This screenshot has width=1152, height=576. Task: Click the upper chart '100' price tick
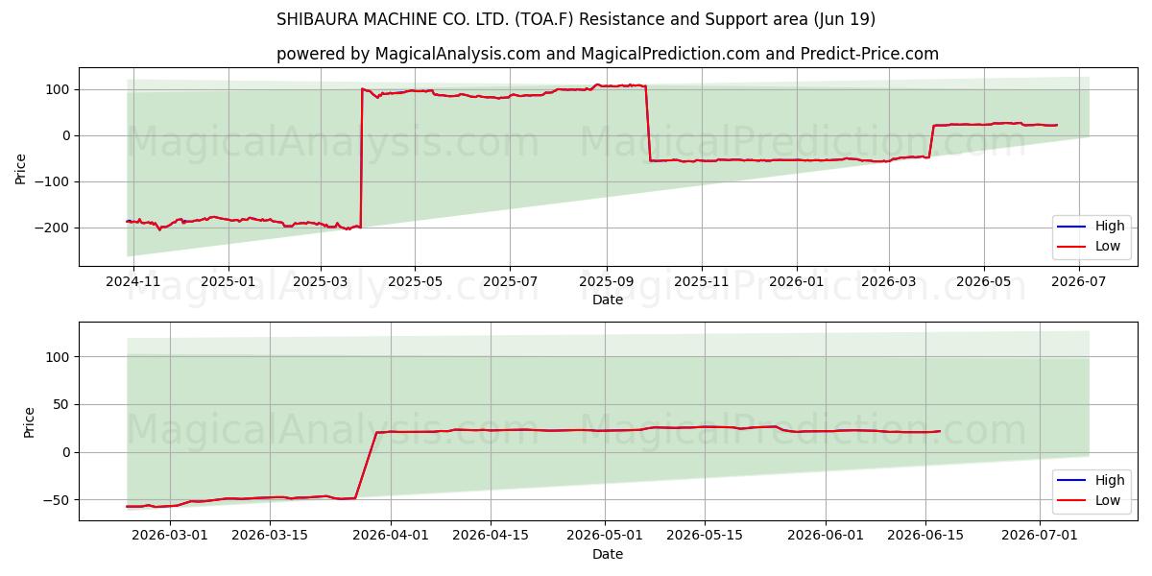60,89
